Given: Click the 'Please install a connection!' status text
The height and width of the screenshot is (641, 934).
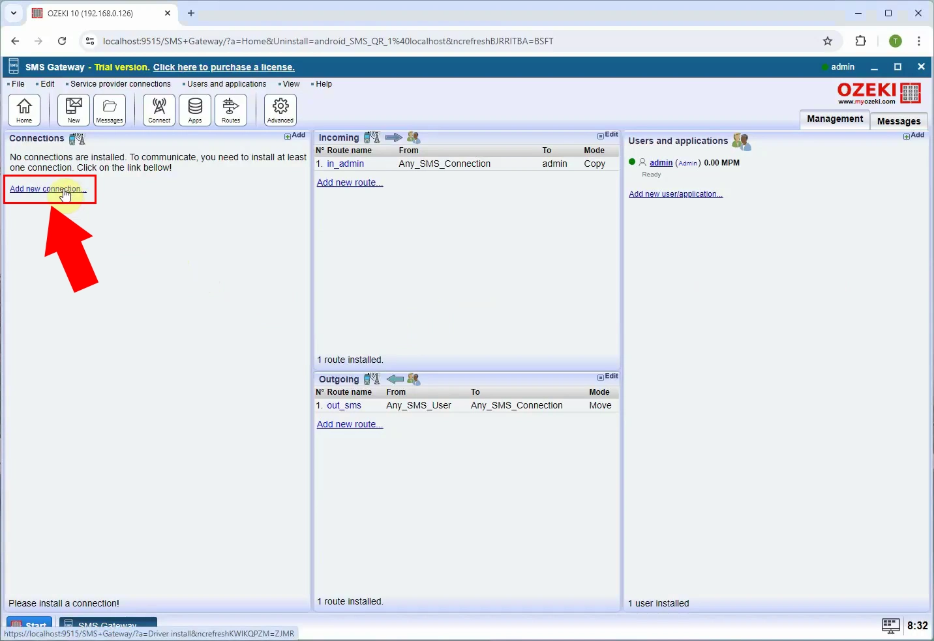Looking at the screenshot, I should click(64, 603).
